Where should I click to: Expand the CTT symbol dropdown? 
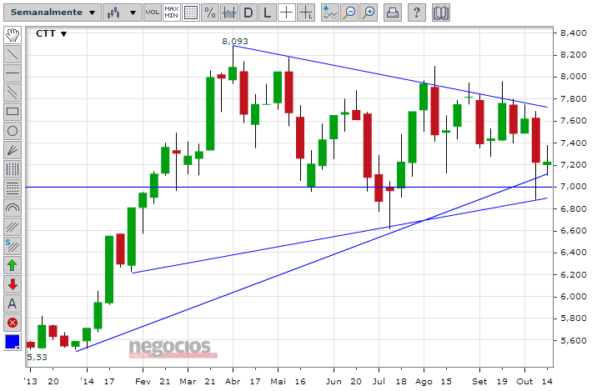click(x=52, y=34)
